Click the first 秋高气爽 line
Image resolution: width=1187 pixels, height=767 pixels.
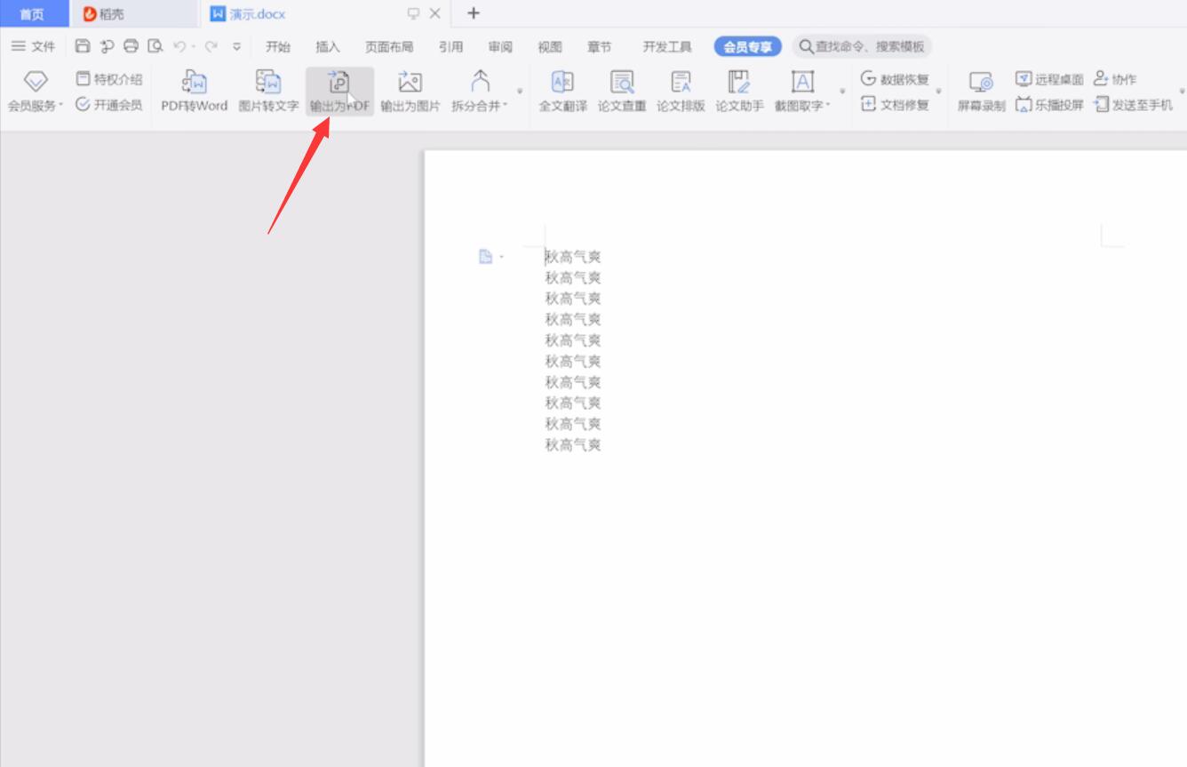pyautogui.click(x=573, y=257)
